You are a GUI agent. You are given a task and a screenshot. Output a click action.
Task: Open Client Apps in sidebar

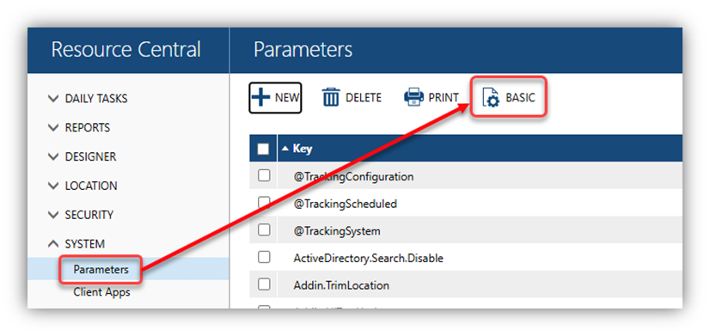click(x=102, y=292)
